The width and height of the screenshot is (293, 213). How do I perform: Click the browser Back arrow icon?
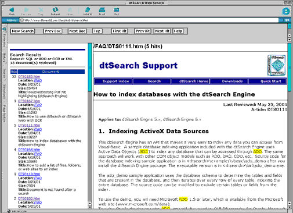click(x=12, y=10)
